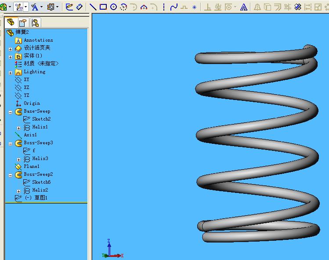Expand the Helix2 item
This screenshot has height=260, width=329.
[x=19, y=191]
